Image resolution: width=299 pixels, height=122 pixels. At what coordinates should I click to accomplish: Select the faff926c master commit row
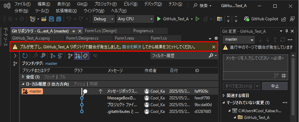pyautogui.click(x=119, y=91)
